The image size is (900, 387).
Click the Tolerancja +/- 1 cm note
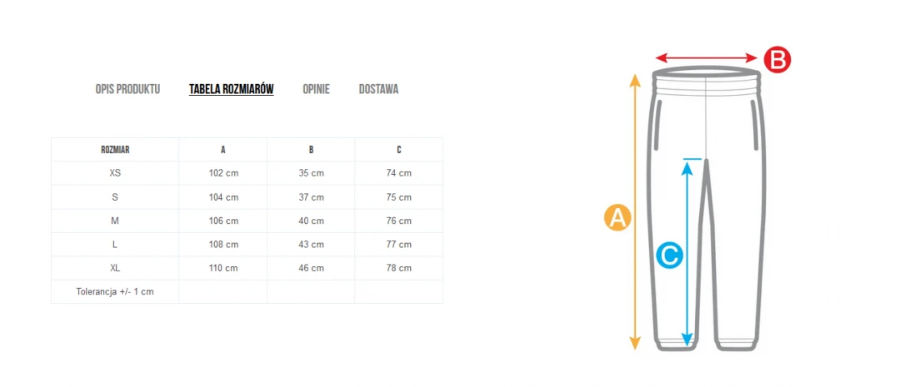(115, 292)
